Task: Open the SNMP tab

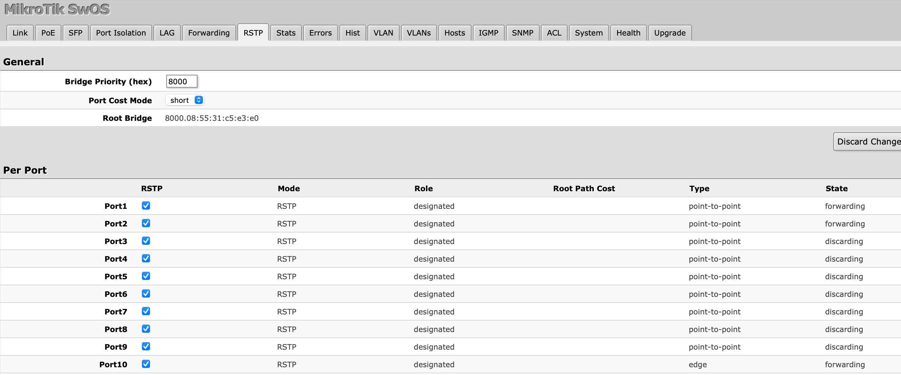Action: tap(523, 33)
